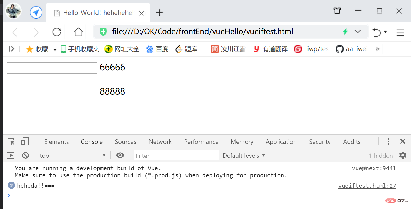Open dropdown next to undo arrow
Image resolution: width=411 pixels, height=209 pixels.
(x=385, y=32)
